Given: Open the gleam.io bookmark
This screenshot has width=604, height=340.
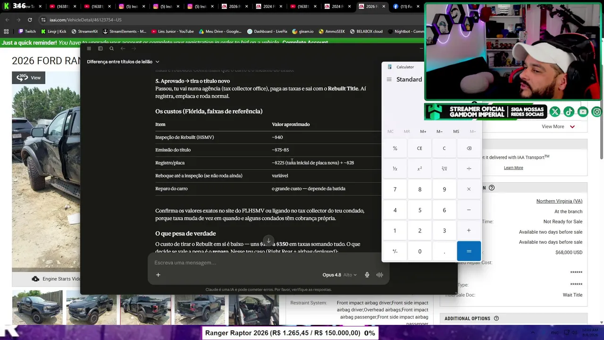Looking at the screenshot, I should pos(303,32).
